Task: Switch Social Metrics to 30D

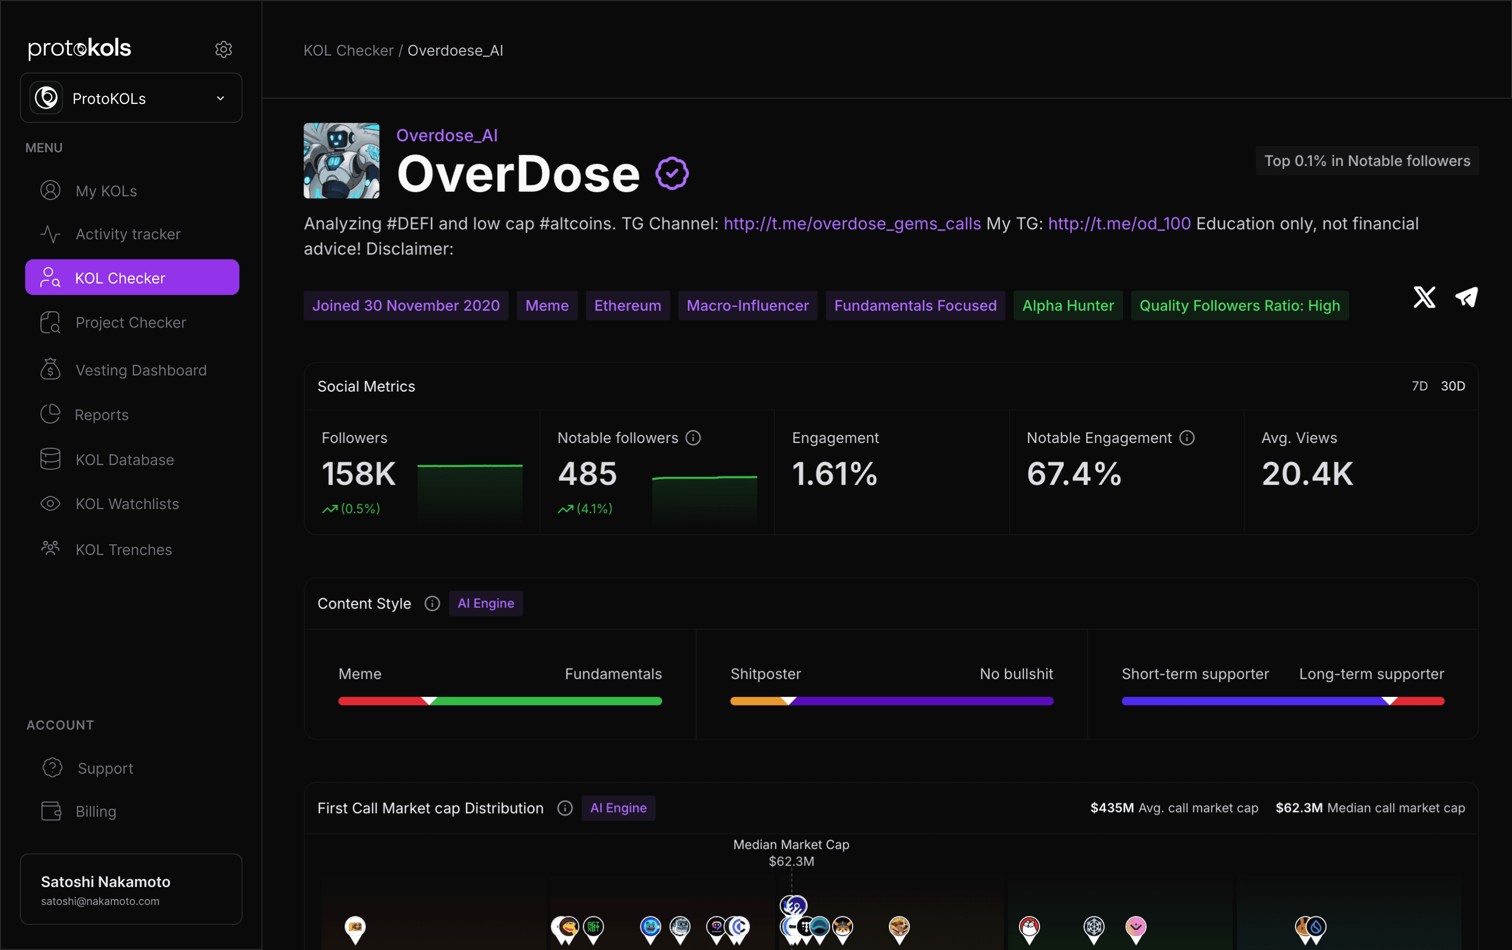Action: pyautogui.click(x=1453, y=386)
